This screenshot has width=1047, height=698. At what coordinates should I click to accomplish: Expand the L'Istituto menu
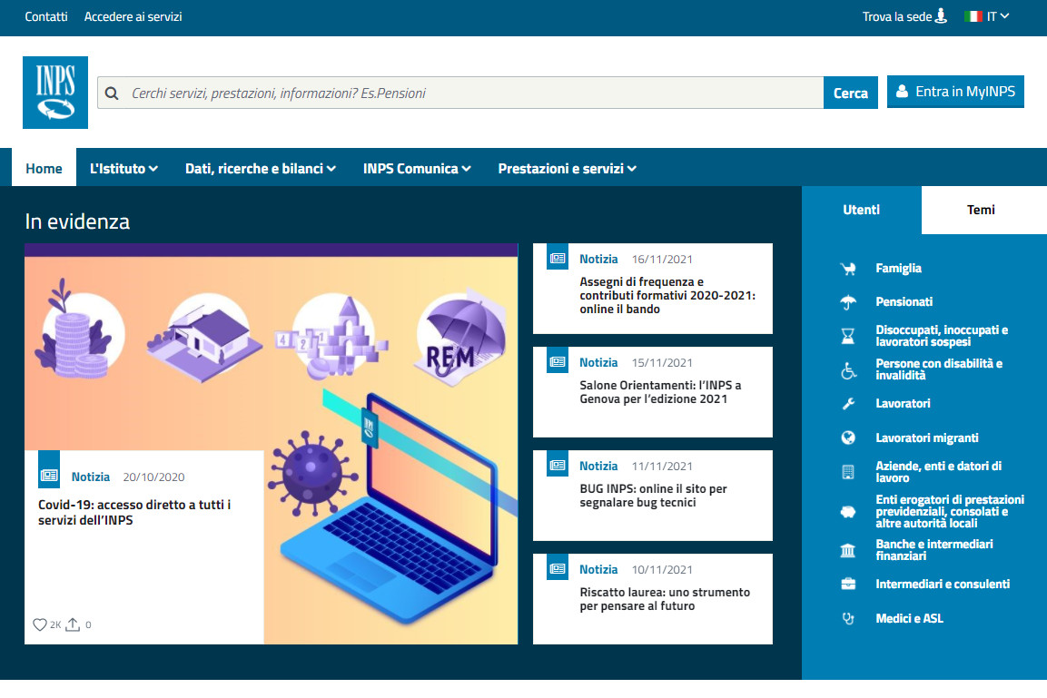pos(123,169)
